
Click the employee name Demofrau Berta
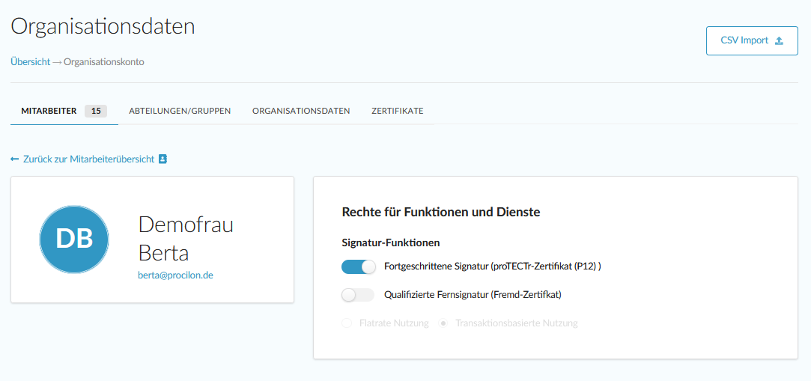point(186,238)
